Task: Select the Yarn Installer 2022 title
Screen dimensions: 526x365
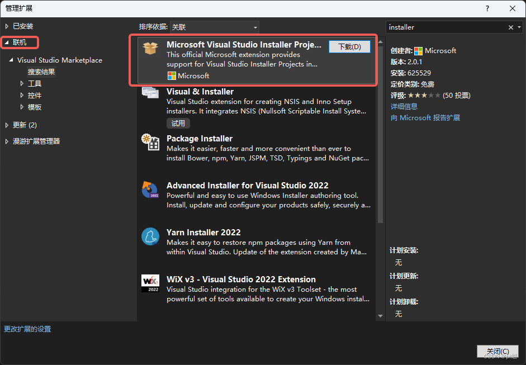Action: click(x=203, y=233)
